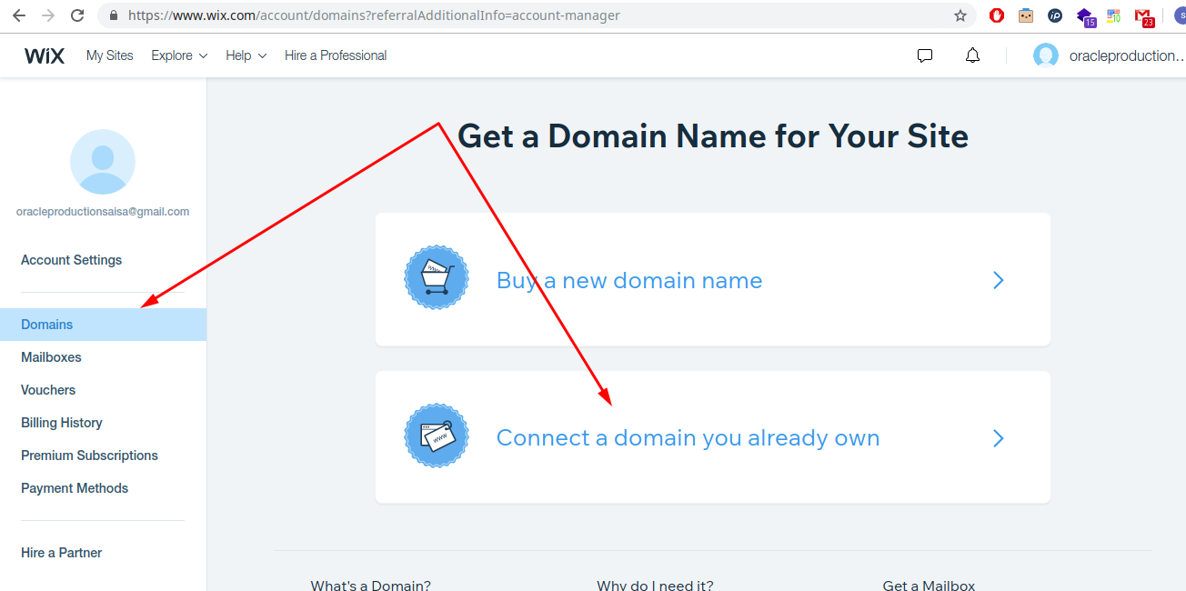Click the www envelope badge icon
The height and width of the screenshot is (591, 1186).
[x=437, y=436]
